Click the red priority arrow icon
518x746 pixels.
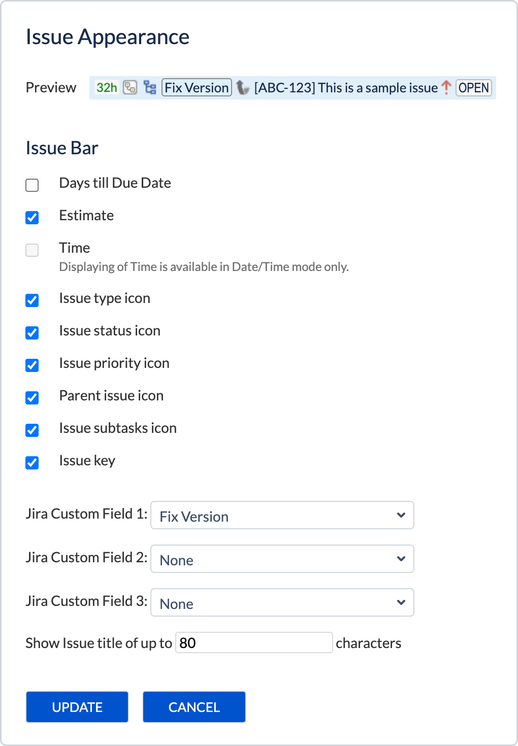446,88
